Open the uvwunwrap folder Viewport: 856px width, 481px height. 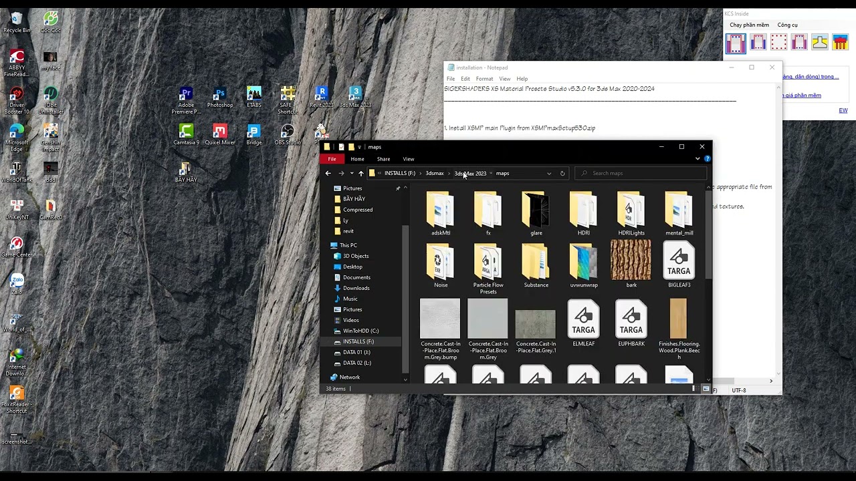click(x=584, y=266)
